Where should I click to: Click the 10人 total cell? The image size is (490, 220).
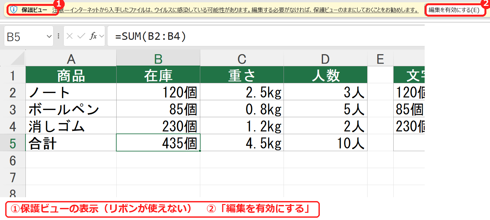[325, 143]
